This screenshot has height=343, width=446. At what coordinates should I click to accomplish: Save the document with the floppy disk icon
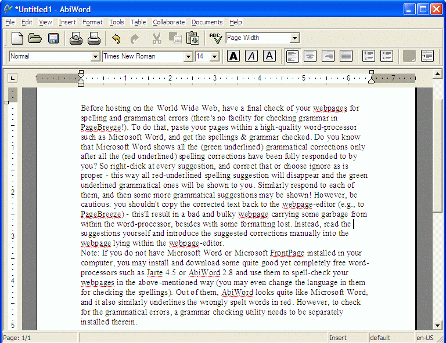[x=53, y=39]
